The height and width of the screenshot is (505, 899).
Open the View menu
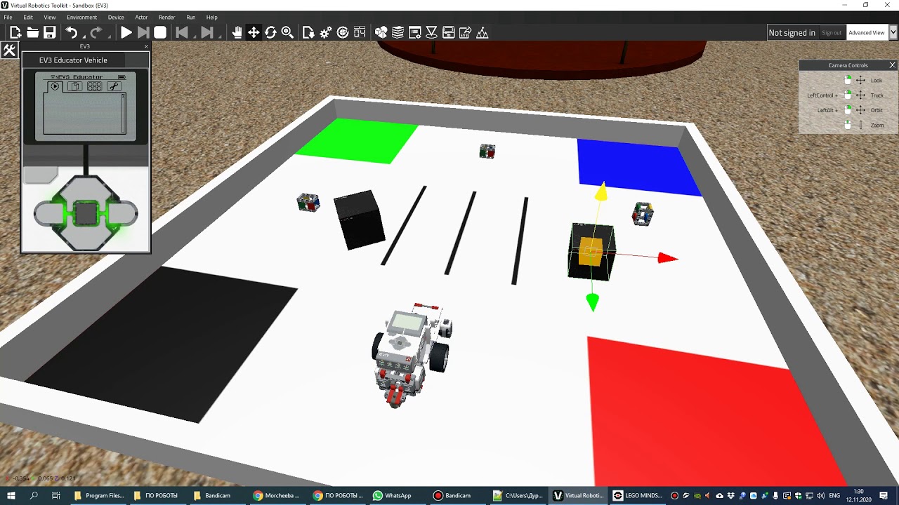pyautogui.click(x=50, y=17)
